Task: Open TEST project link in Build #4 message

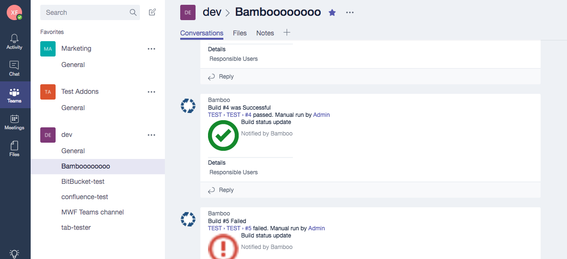Action: (x=215, y=115)
